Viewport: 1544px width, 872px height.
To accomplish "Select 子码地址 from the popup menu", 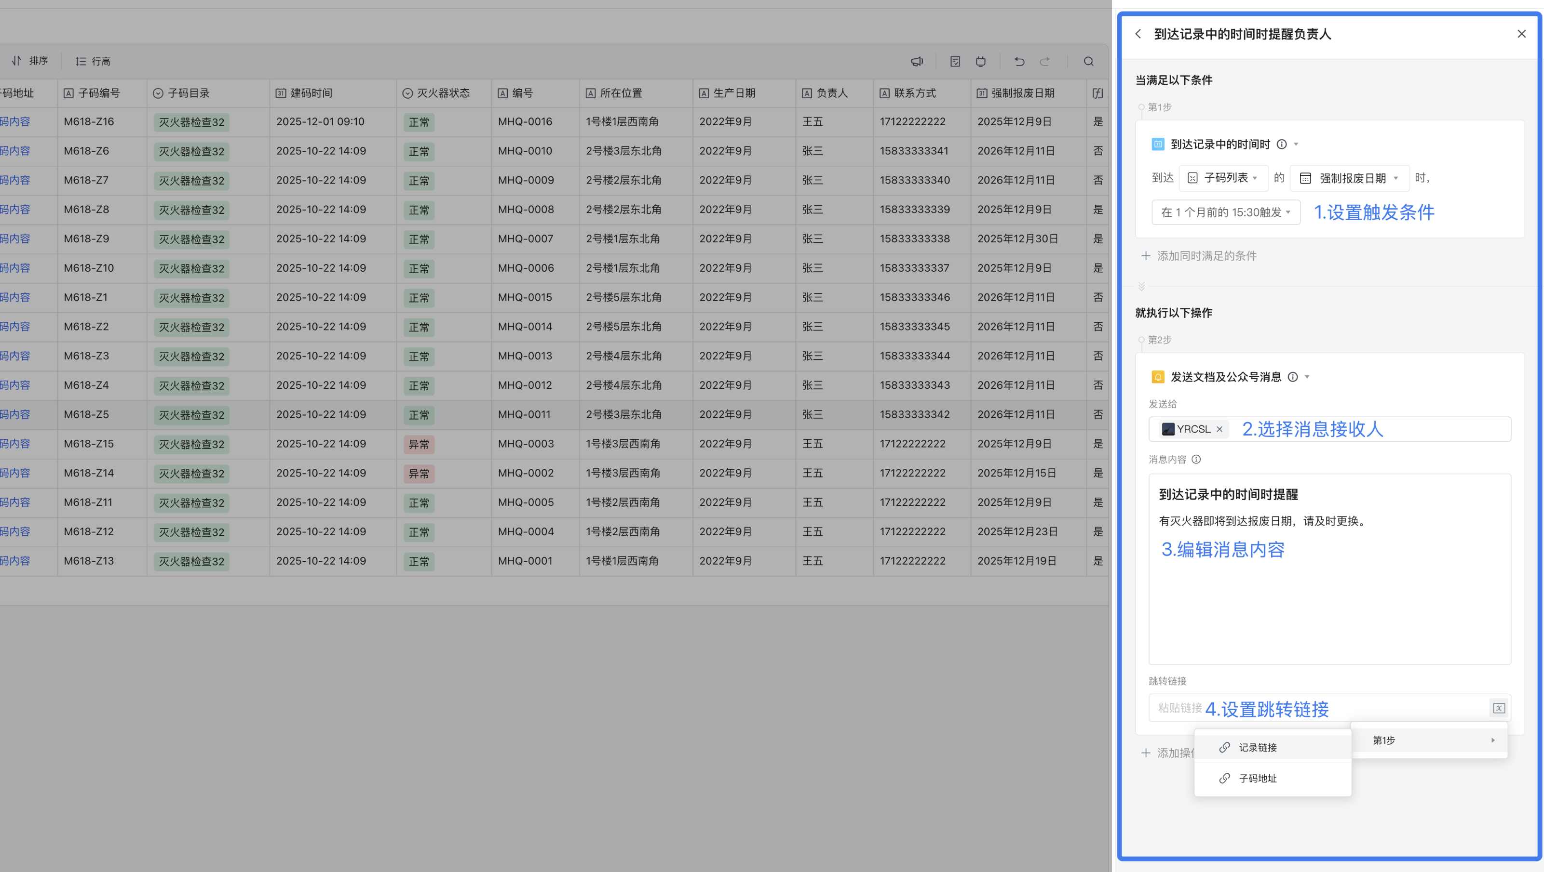I will click(1258, 778).
